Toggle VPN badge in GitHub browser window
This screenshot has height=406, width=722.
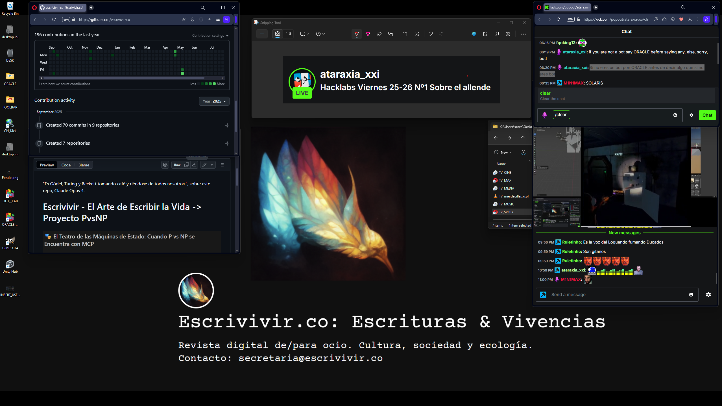[x=66, y=19]
